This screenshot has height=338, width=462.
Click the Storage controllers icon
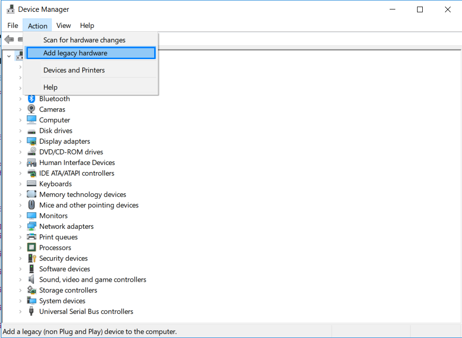[x=31, y=290]
